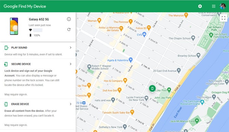Click the Play Sound phone icon

tap(6, 48)
